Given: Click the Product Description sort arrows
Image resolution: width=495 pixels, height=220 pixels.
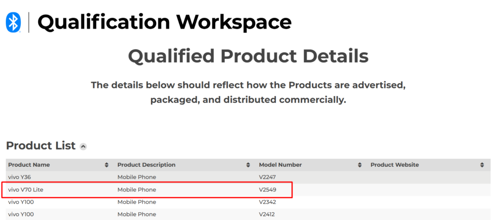Looking at the screenshot, I should click(248, 165).
